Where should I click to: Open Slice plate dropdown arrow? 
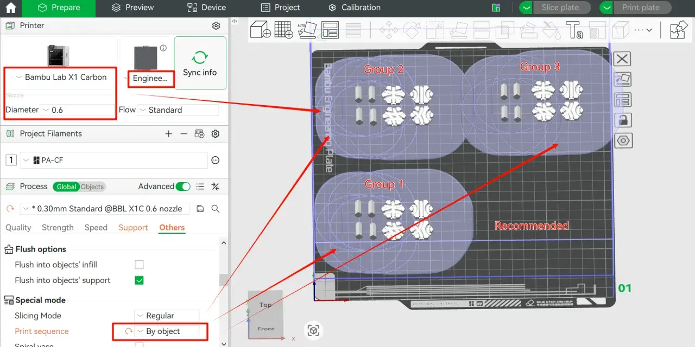tap(526, 8)
